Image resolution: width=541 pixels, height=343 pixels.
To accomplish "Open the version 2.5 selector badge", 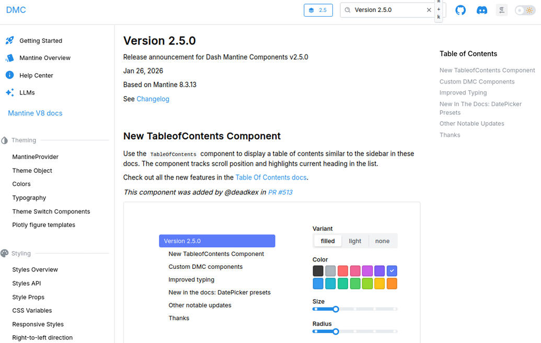I will point(318,9).
